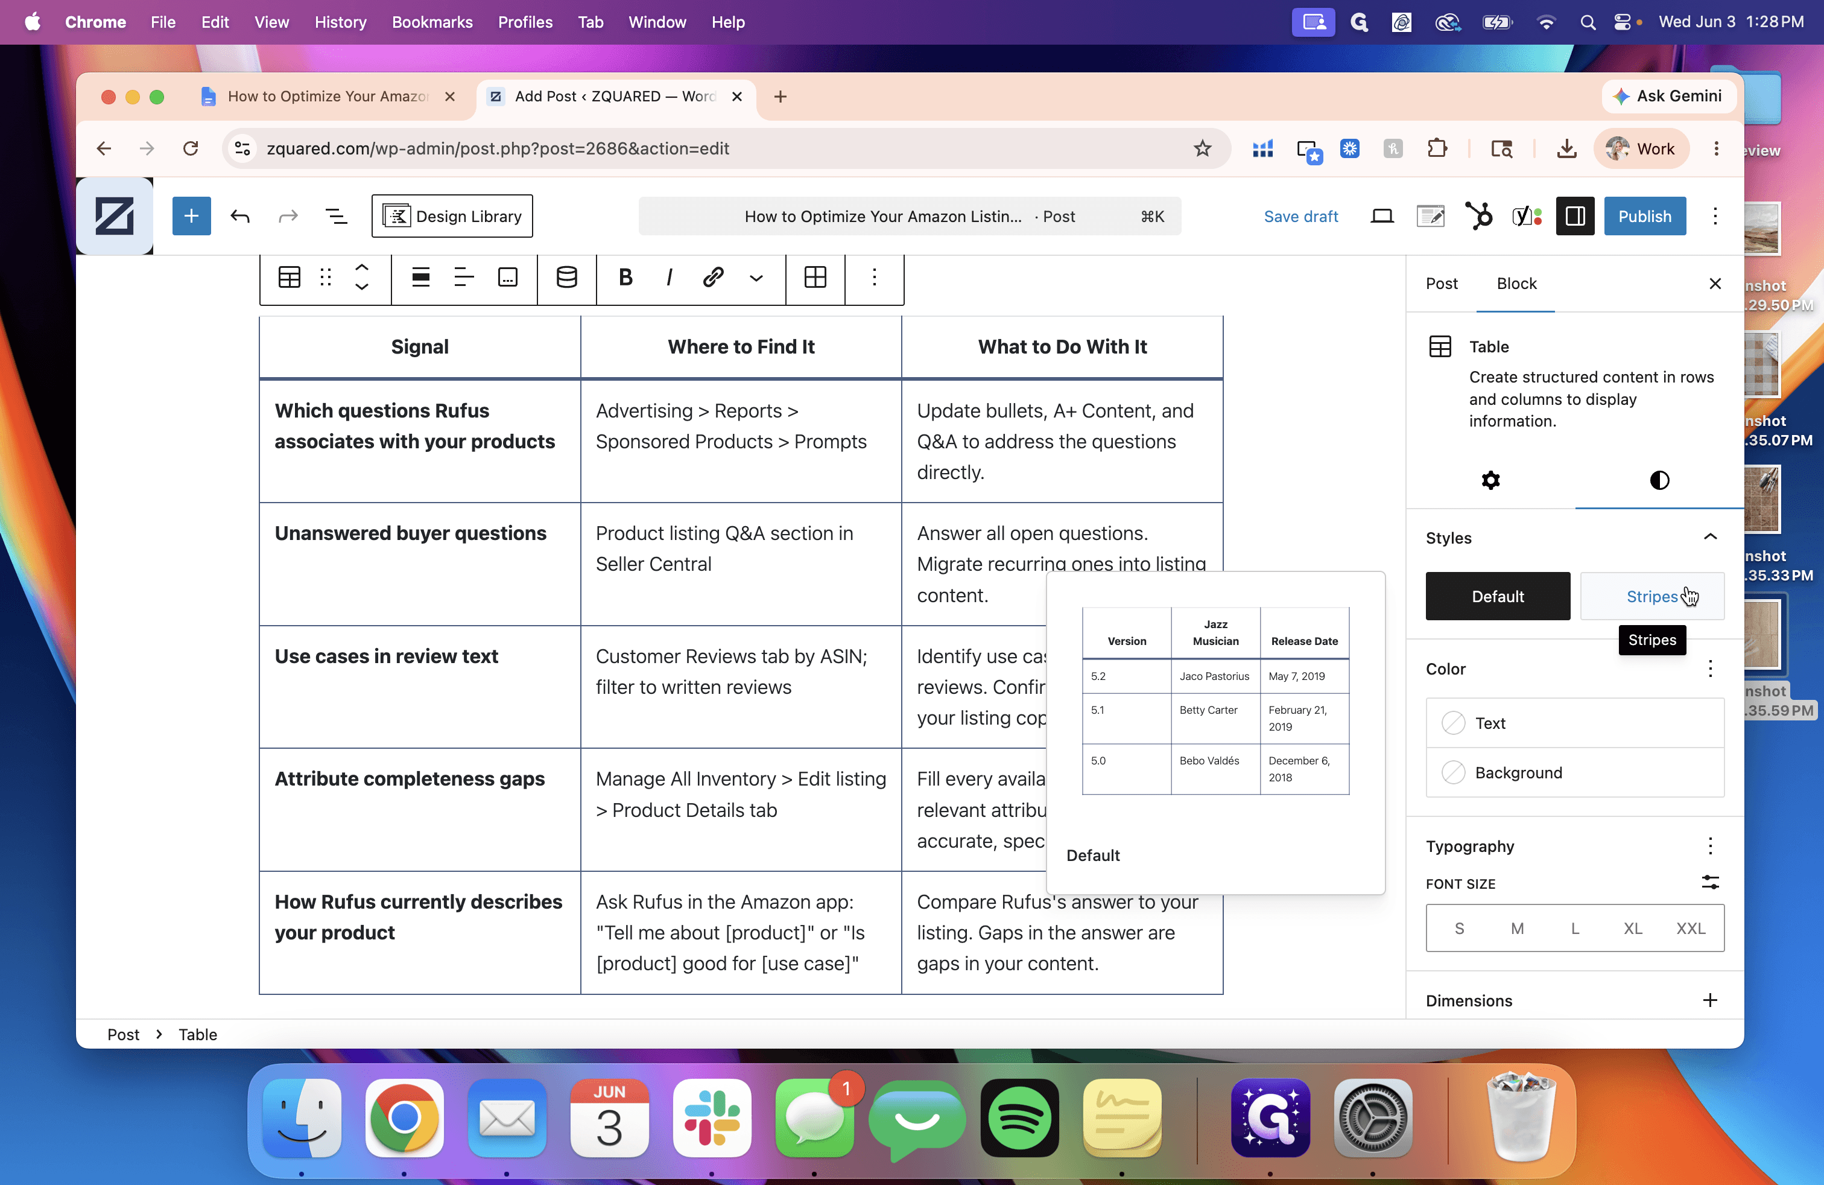
Task: Click the Chrome address bar URL
Action: [498, 148]
